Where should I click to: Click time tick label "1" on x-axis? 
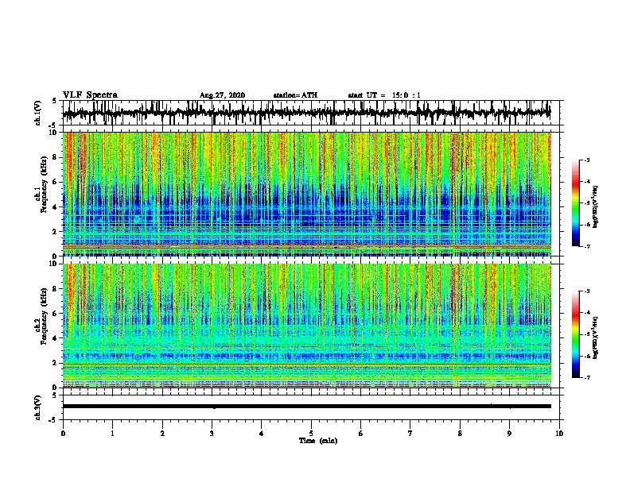coord(112,434)
